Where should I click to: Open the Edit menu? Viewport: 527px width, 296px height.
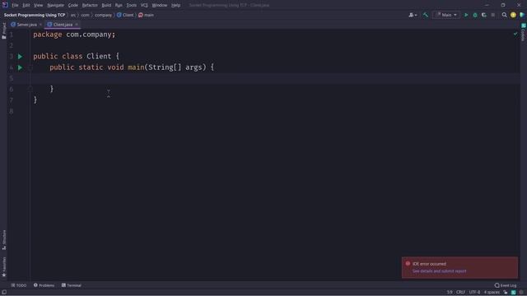(x=26, y=6)
